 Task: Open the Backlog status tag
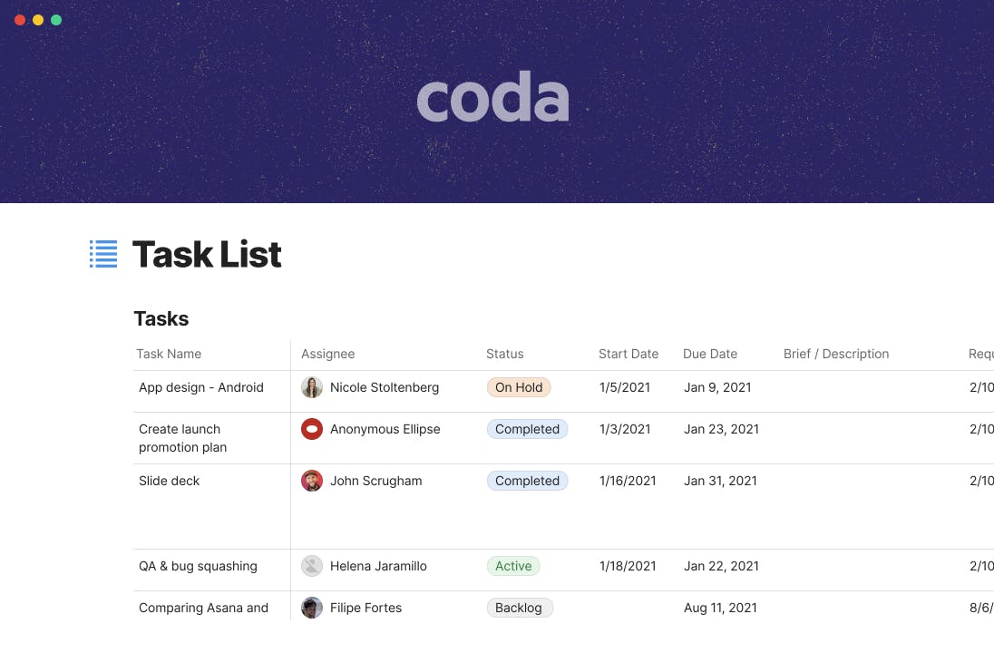[x=519, y=608]
